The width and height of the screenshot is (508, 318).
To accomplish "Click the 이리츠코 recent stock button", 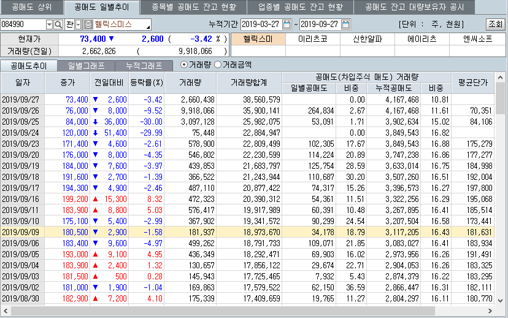I will 313,39.
